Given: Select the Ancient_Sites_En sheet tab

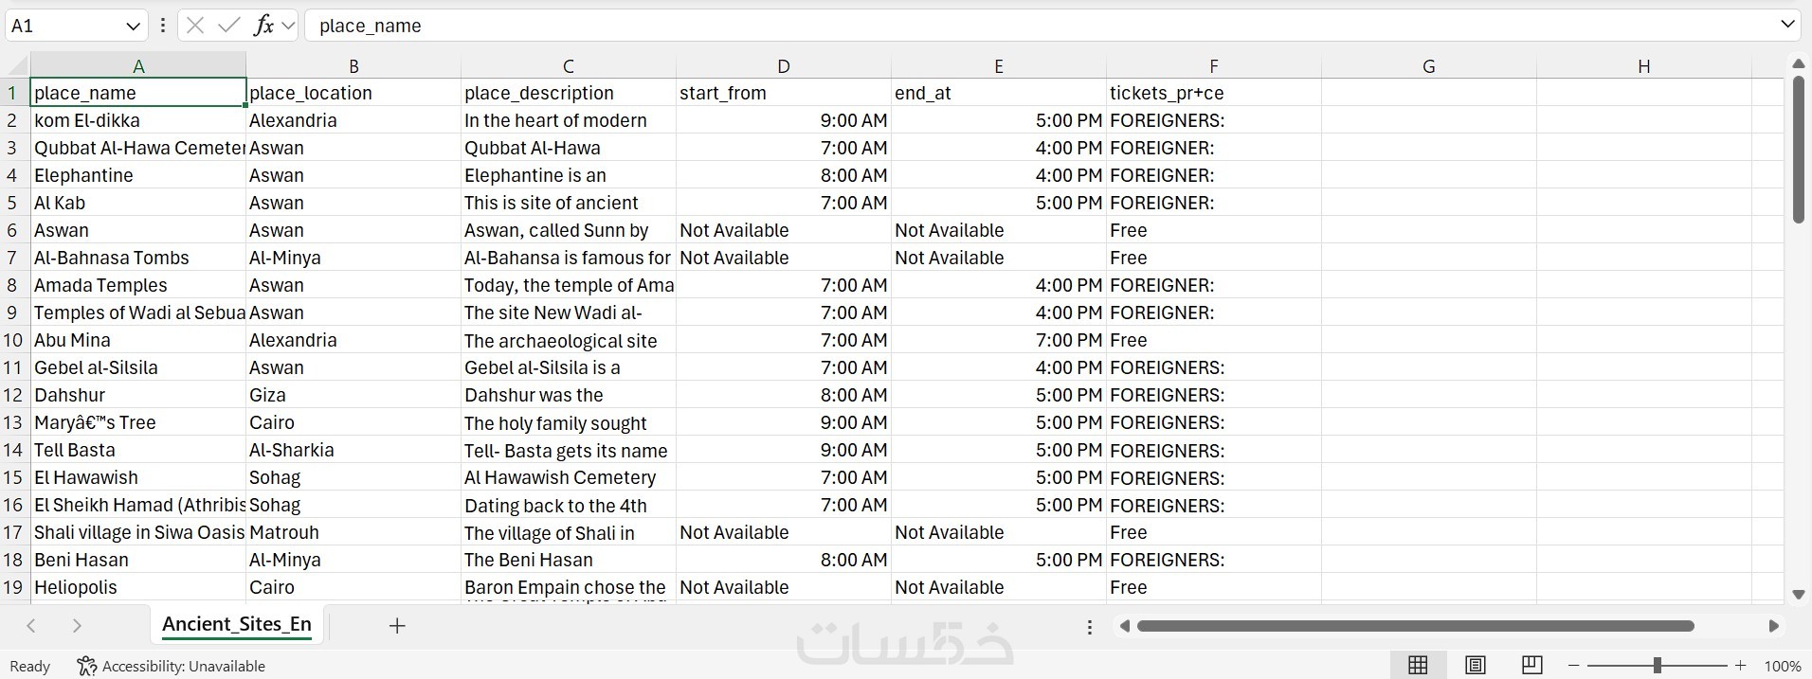Looking at the screenshot, I should click(237, 624).
